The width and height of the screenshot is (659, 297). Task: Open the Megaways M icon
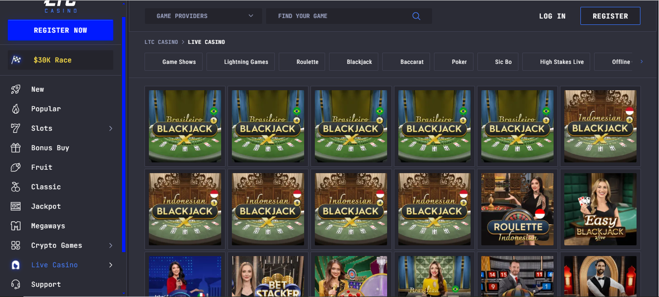click(16, 226)
